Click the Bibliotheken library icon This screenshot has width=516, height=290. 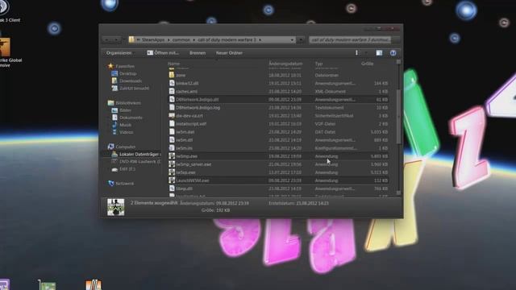111,103
